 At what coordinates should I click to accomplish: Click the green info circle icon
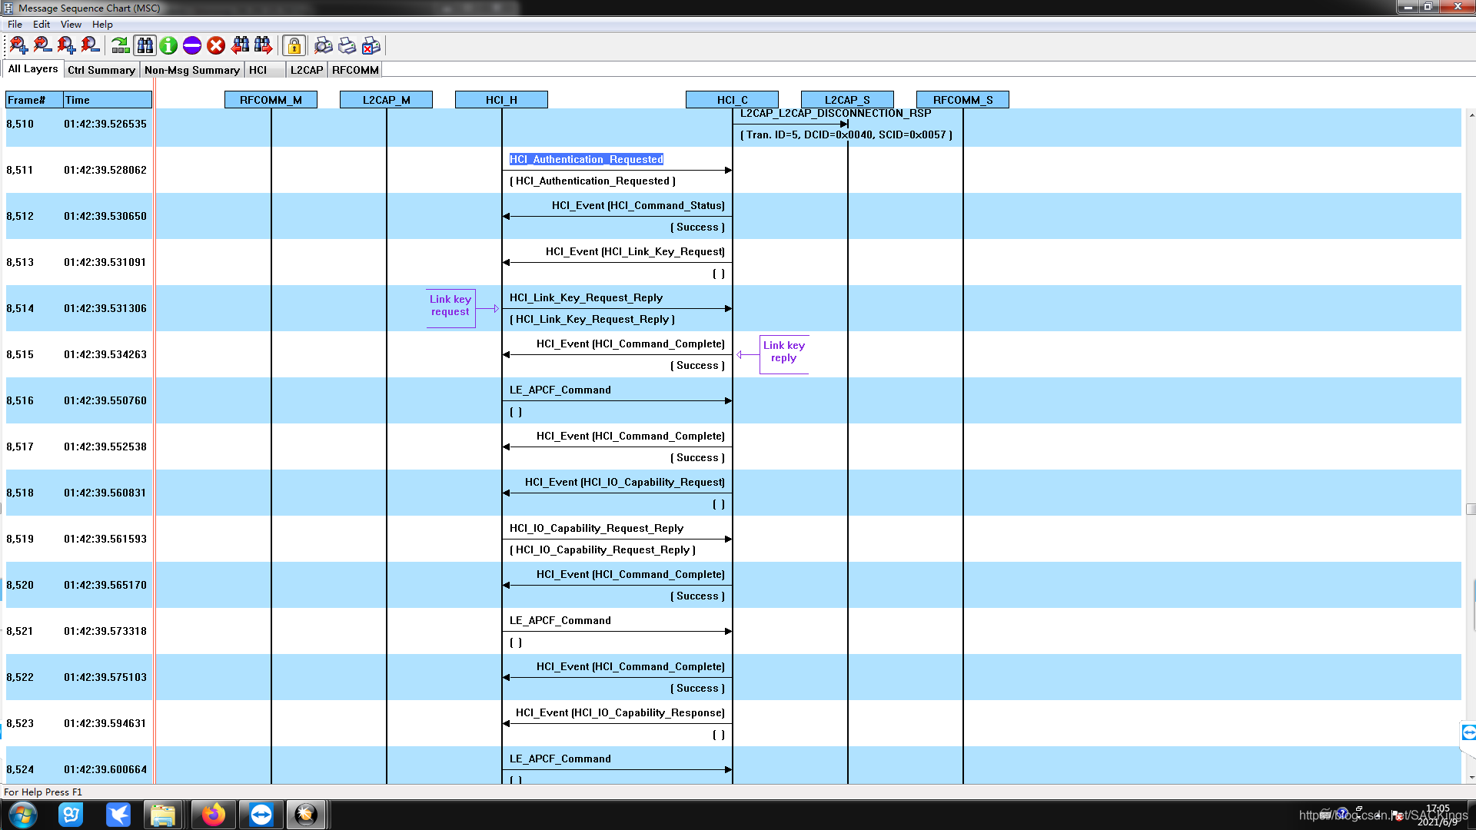(x=168, y=45)
